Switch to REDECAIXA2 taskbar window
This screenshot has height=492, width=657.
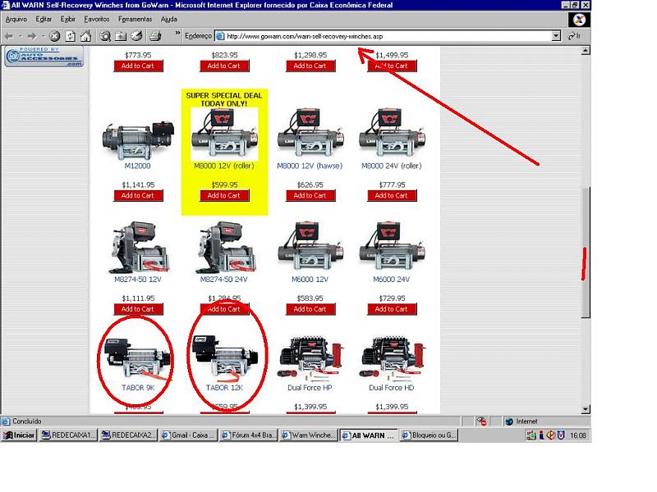(x=129, y=435)
